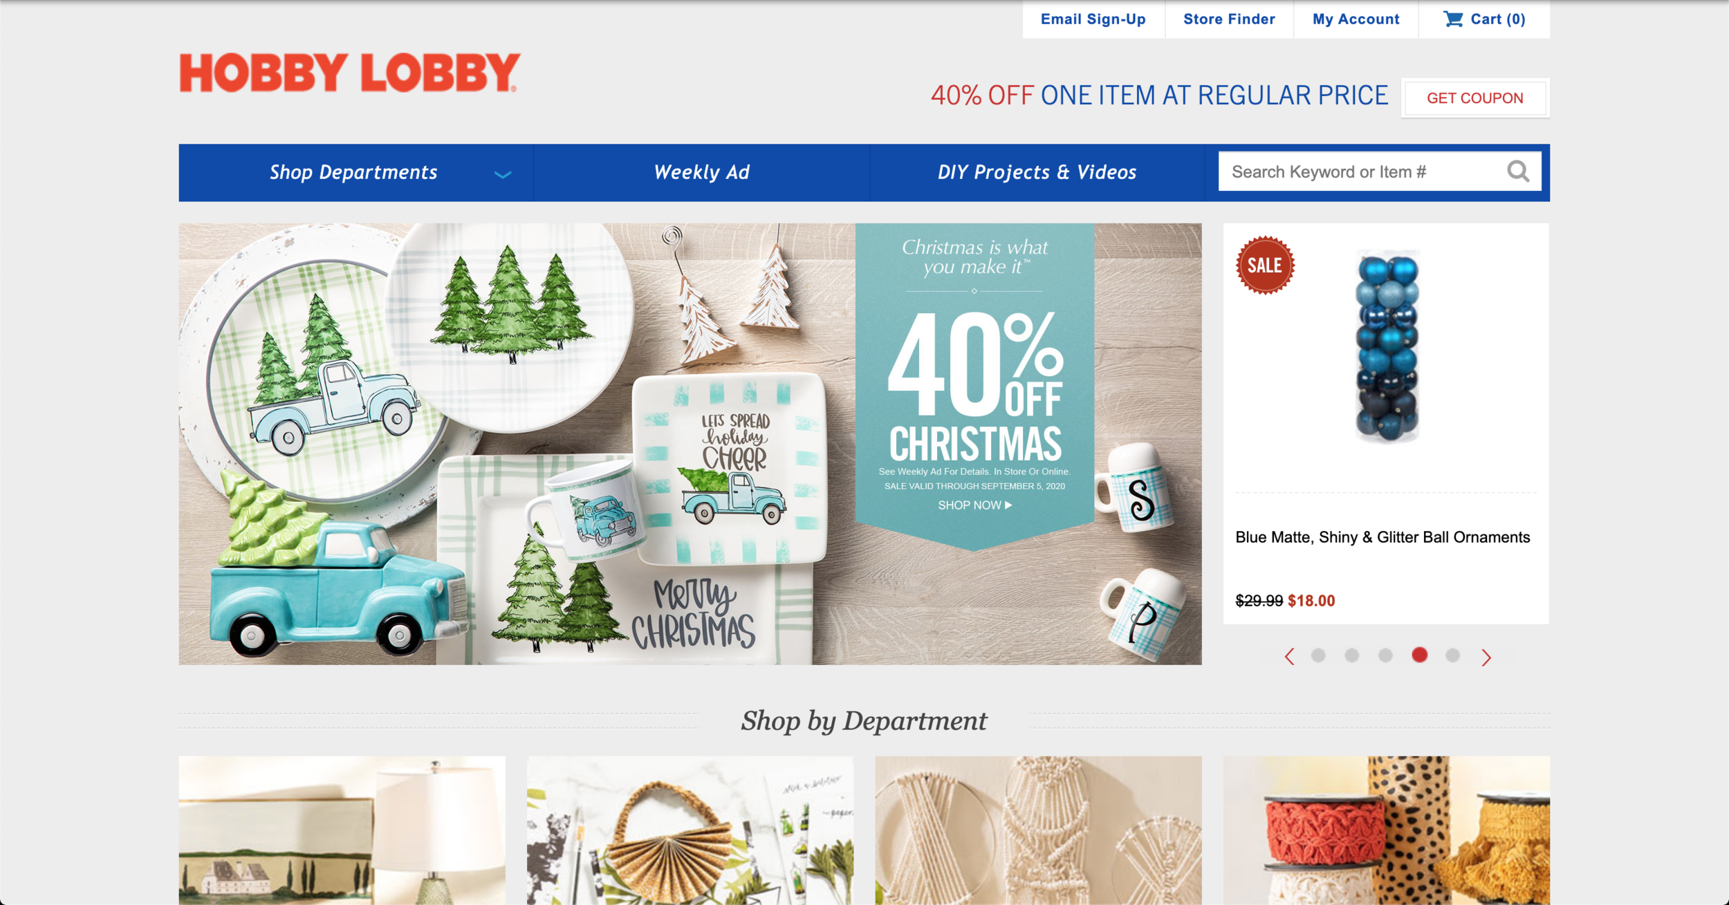Open the Store Finder link
The width and height of the screenshot is (1729, 905).
(x=1229, y=19)
